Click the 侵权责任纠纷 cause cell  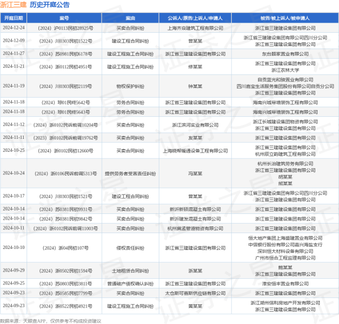coord(131,248)
